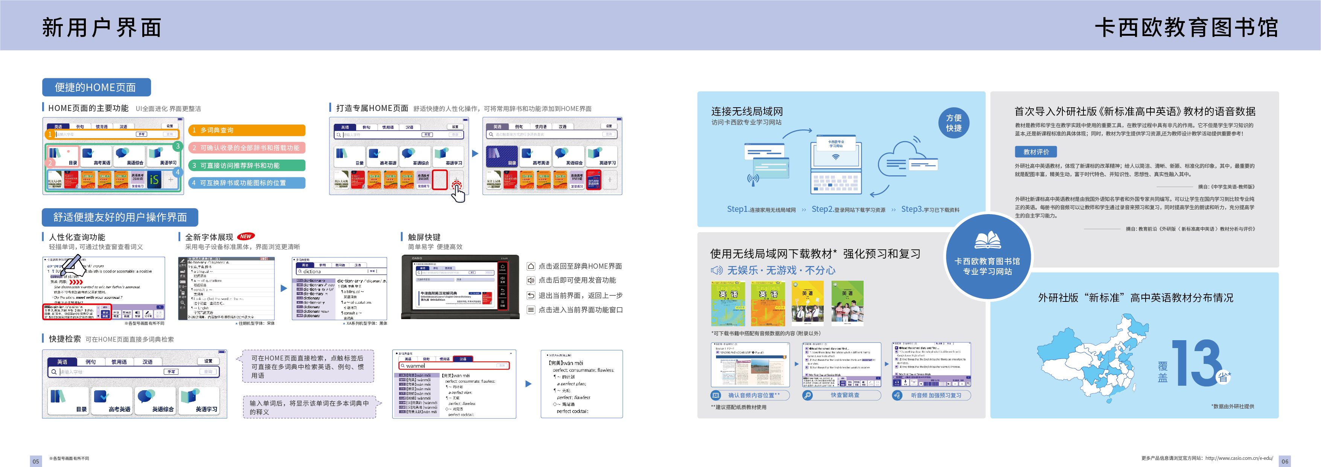Tap the HOME house icon in the touch-key legend
Screen dimensions: 1321x467
pyautogui.click(x=531, y=266)
